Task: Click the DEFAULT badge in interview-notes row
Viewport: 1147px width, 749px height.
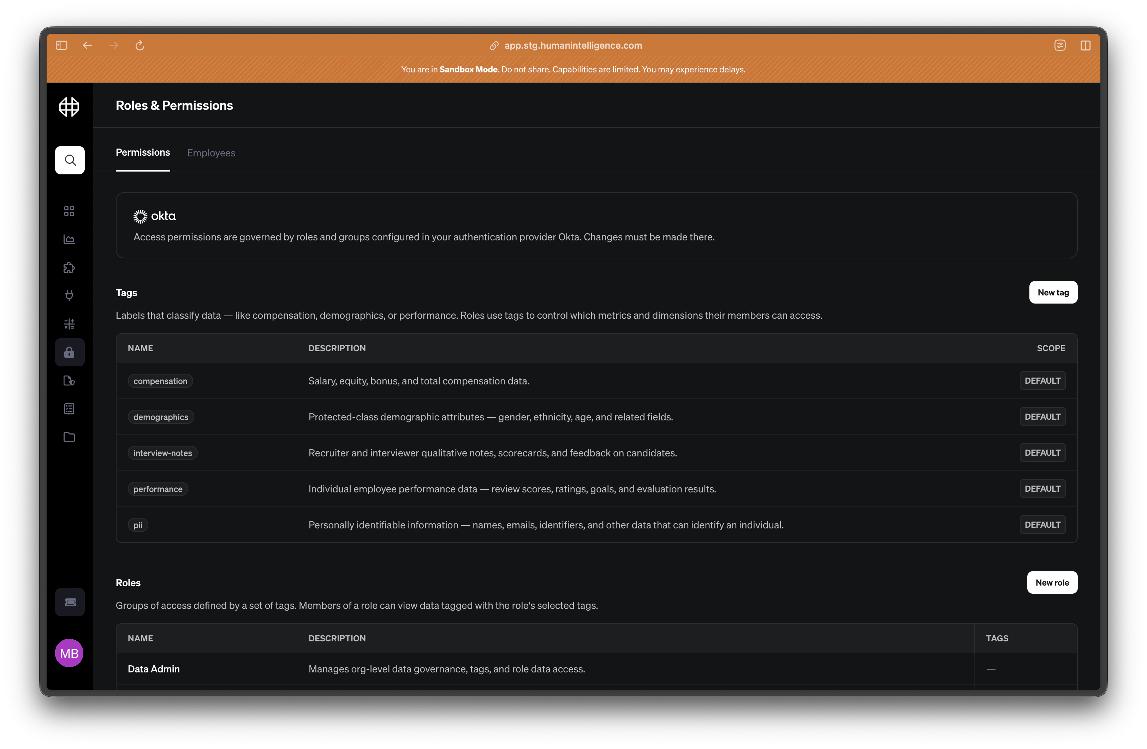Action: 1042,453
